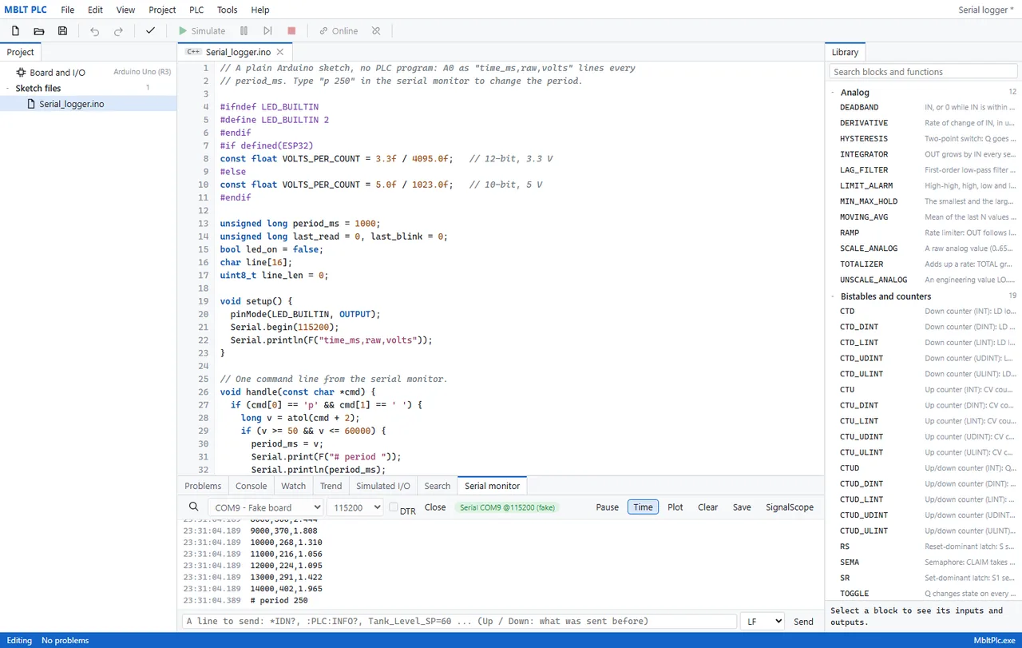The width and height of the screenshot is (1022, 648).
Task: Clear the serial monitor output
Action: 708,507
